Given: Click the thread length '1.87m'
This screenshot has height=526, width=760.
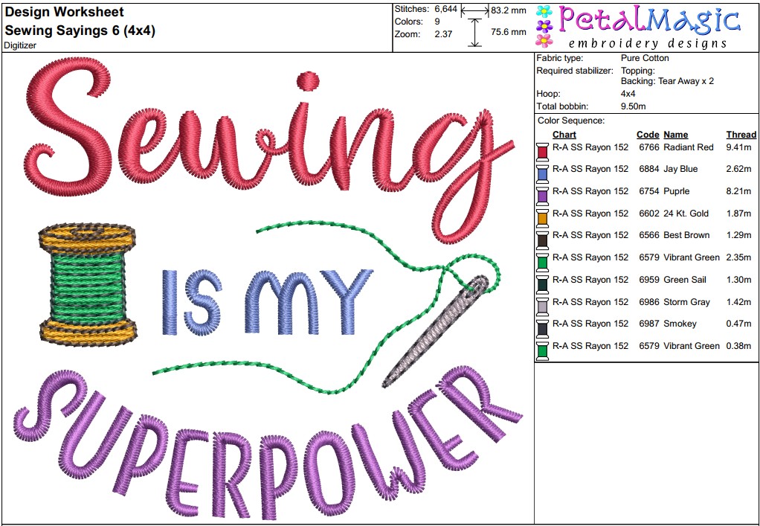Looking at the screenshot, I should click(x=738, y=214).
